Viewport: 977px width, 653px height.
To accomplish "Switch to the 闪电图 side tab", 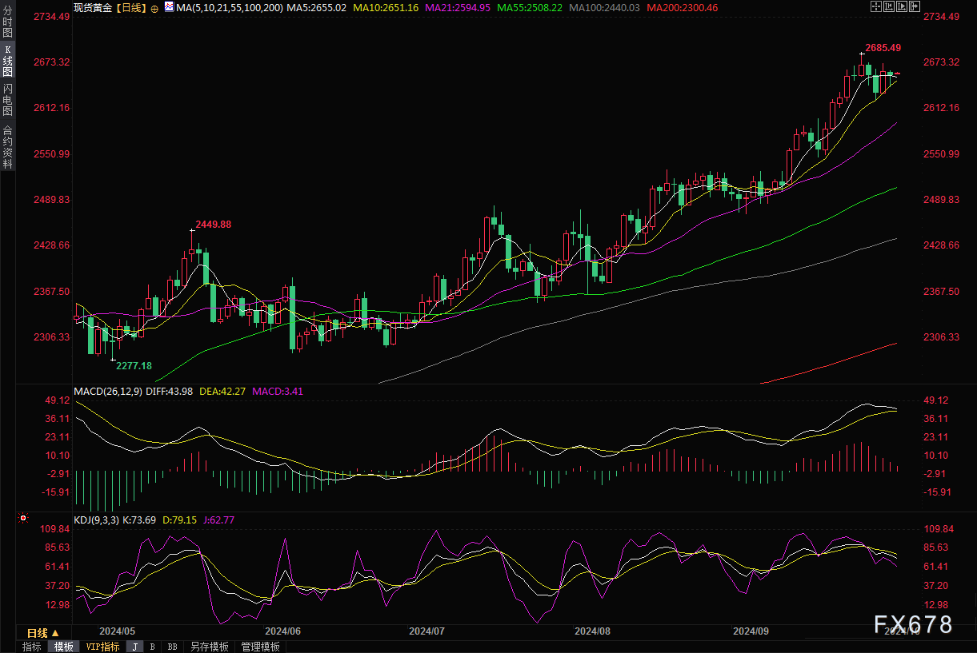I will coord(7,100).
